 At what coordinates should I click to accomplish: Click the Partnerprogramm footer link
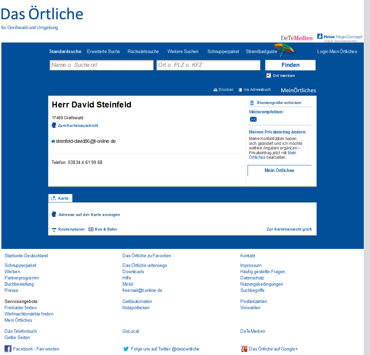[22, 278]
